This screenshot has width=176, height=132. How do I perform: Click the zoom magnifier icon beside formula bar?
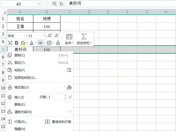click(54, 4)
